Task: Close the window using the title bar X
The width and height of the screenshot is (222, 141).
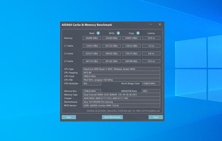Action: [x=160, y=24]
